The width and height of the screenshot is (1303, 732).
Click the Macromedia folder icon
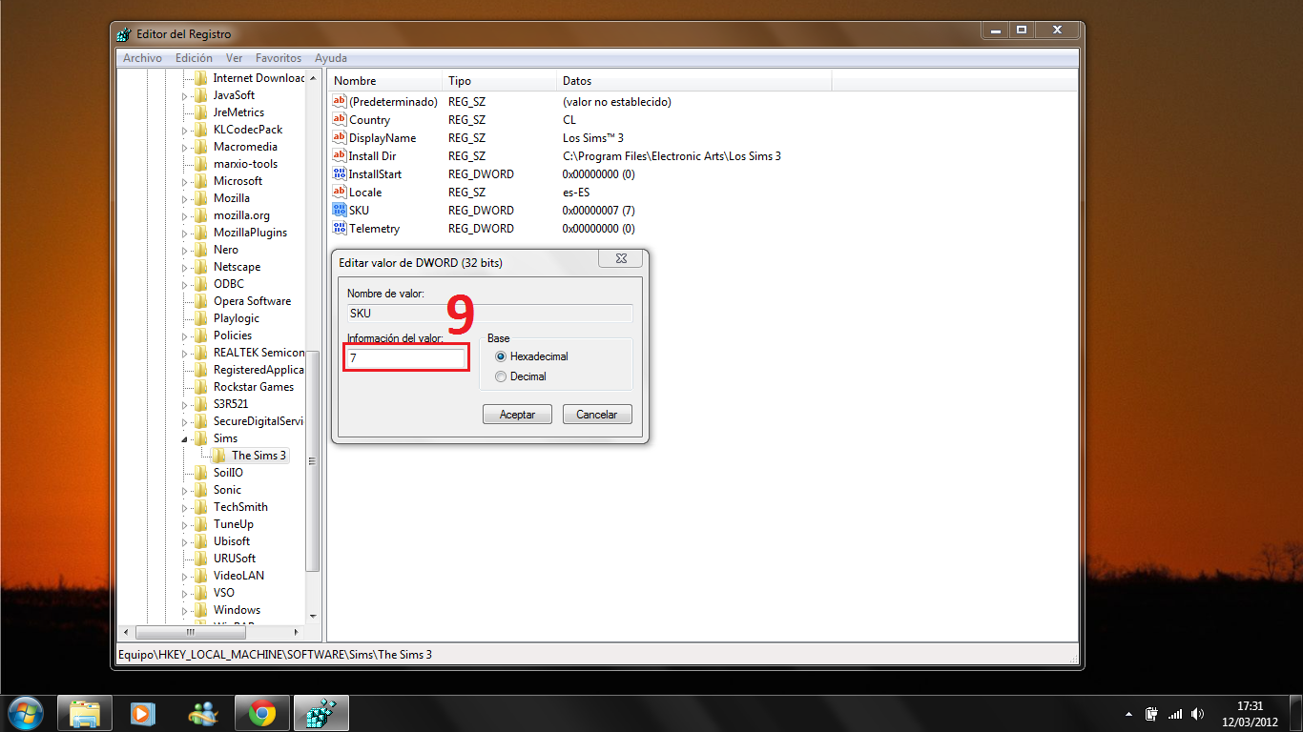coord(200,147)
